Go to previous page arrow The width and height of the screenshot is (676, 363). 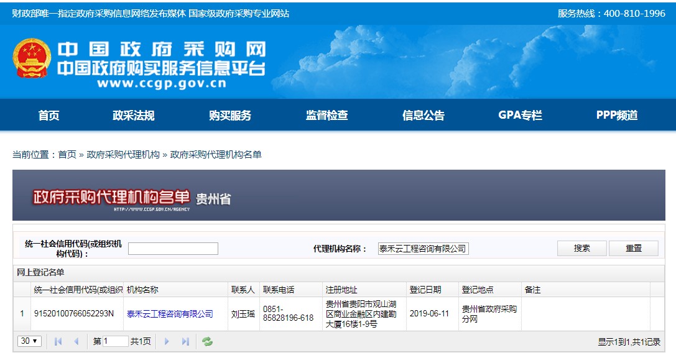click(x=76, y=341)
